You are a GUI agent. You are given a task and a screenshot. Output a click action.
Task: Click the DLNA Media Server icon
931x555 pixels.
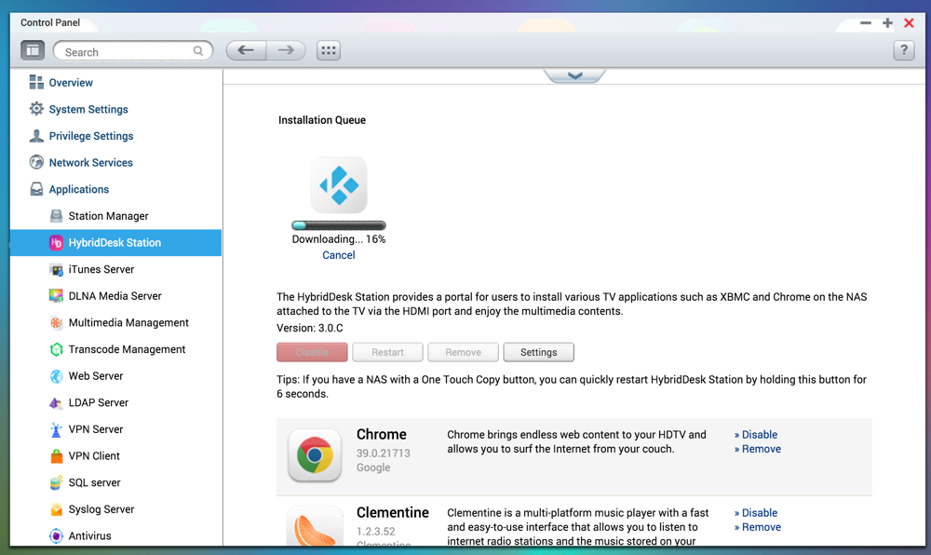tap(56, 295)
